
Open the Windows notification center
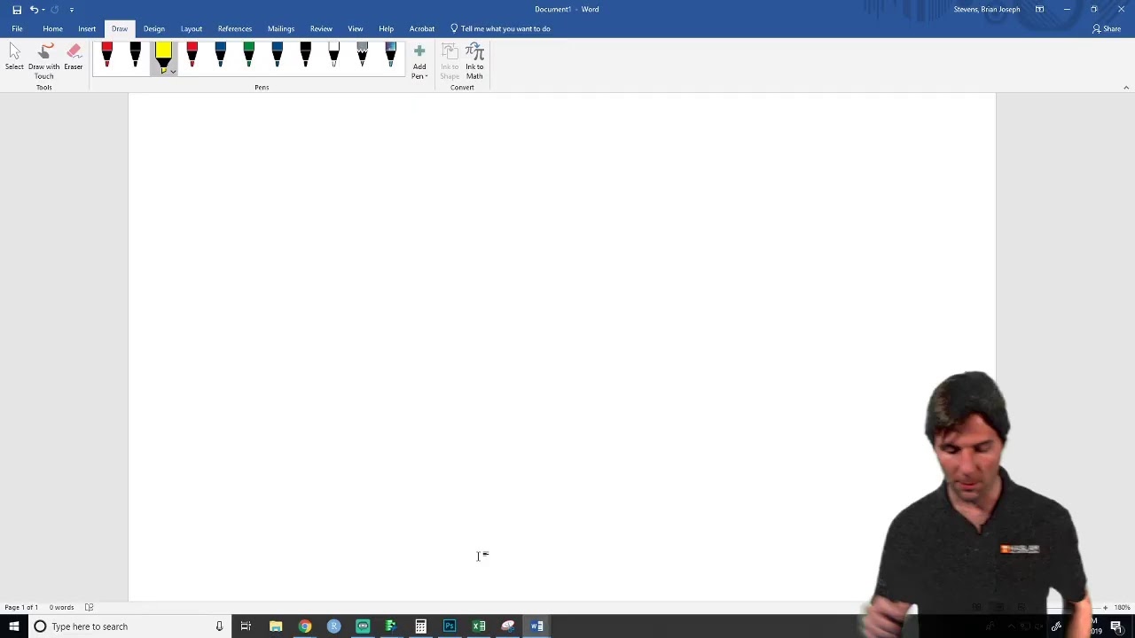point(1116,626)
